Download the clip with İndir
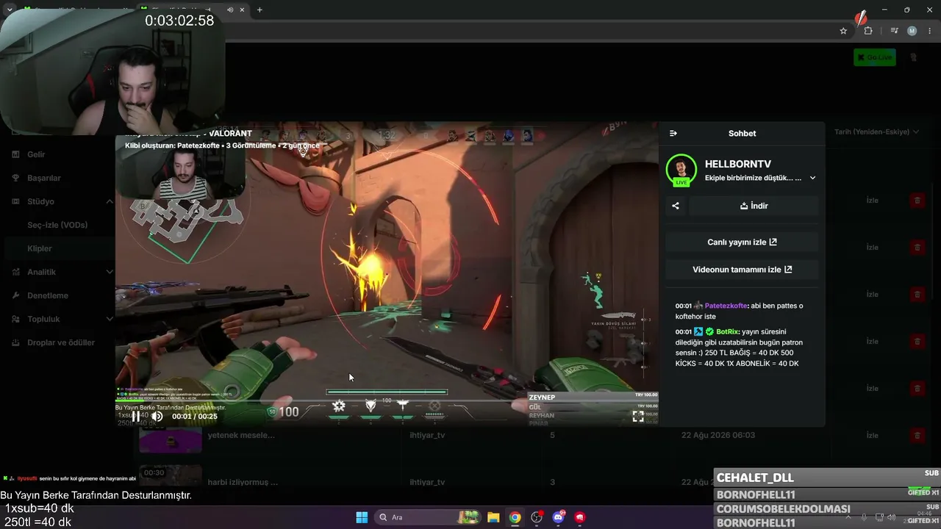This screenshot has height=529, width=941. pos(754,206)
